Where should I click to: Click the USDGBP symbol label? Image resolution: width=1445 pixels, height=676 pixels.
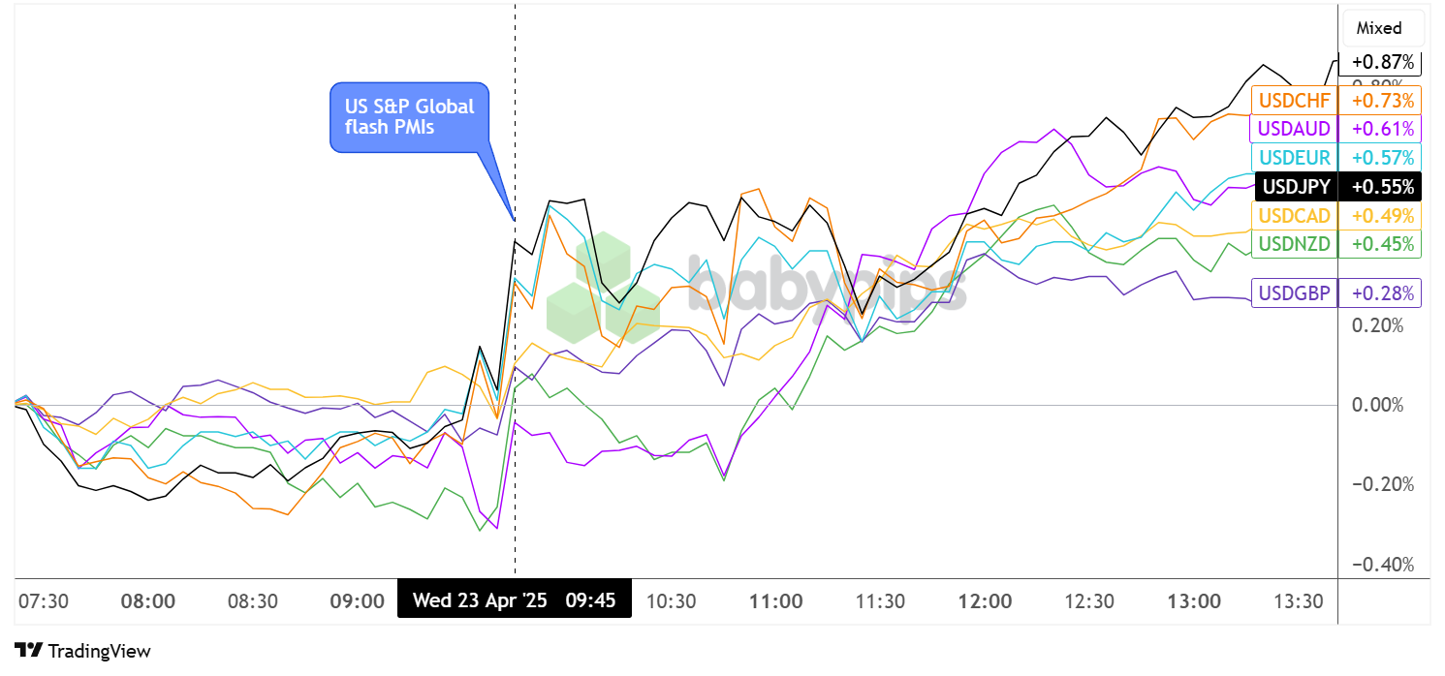(1294, 292)
